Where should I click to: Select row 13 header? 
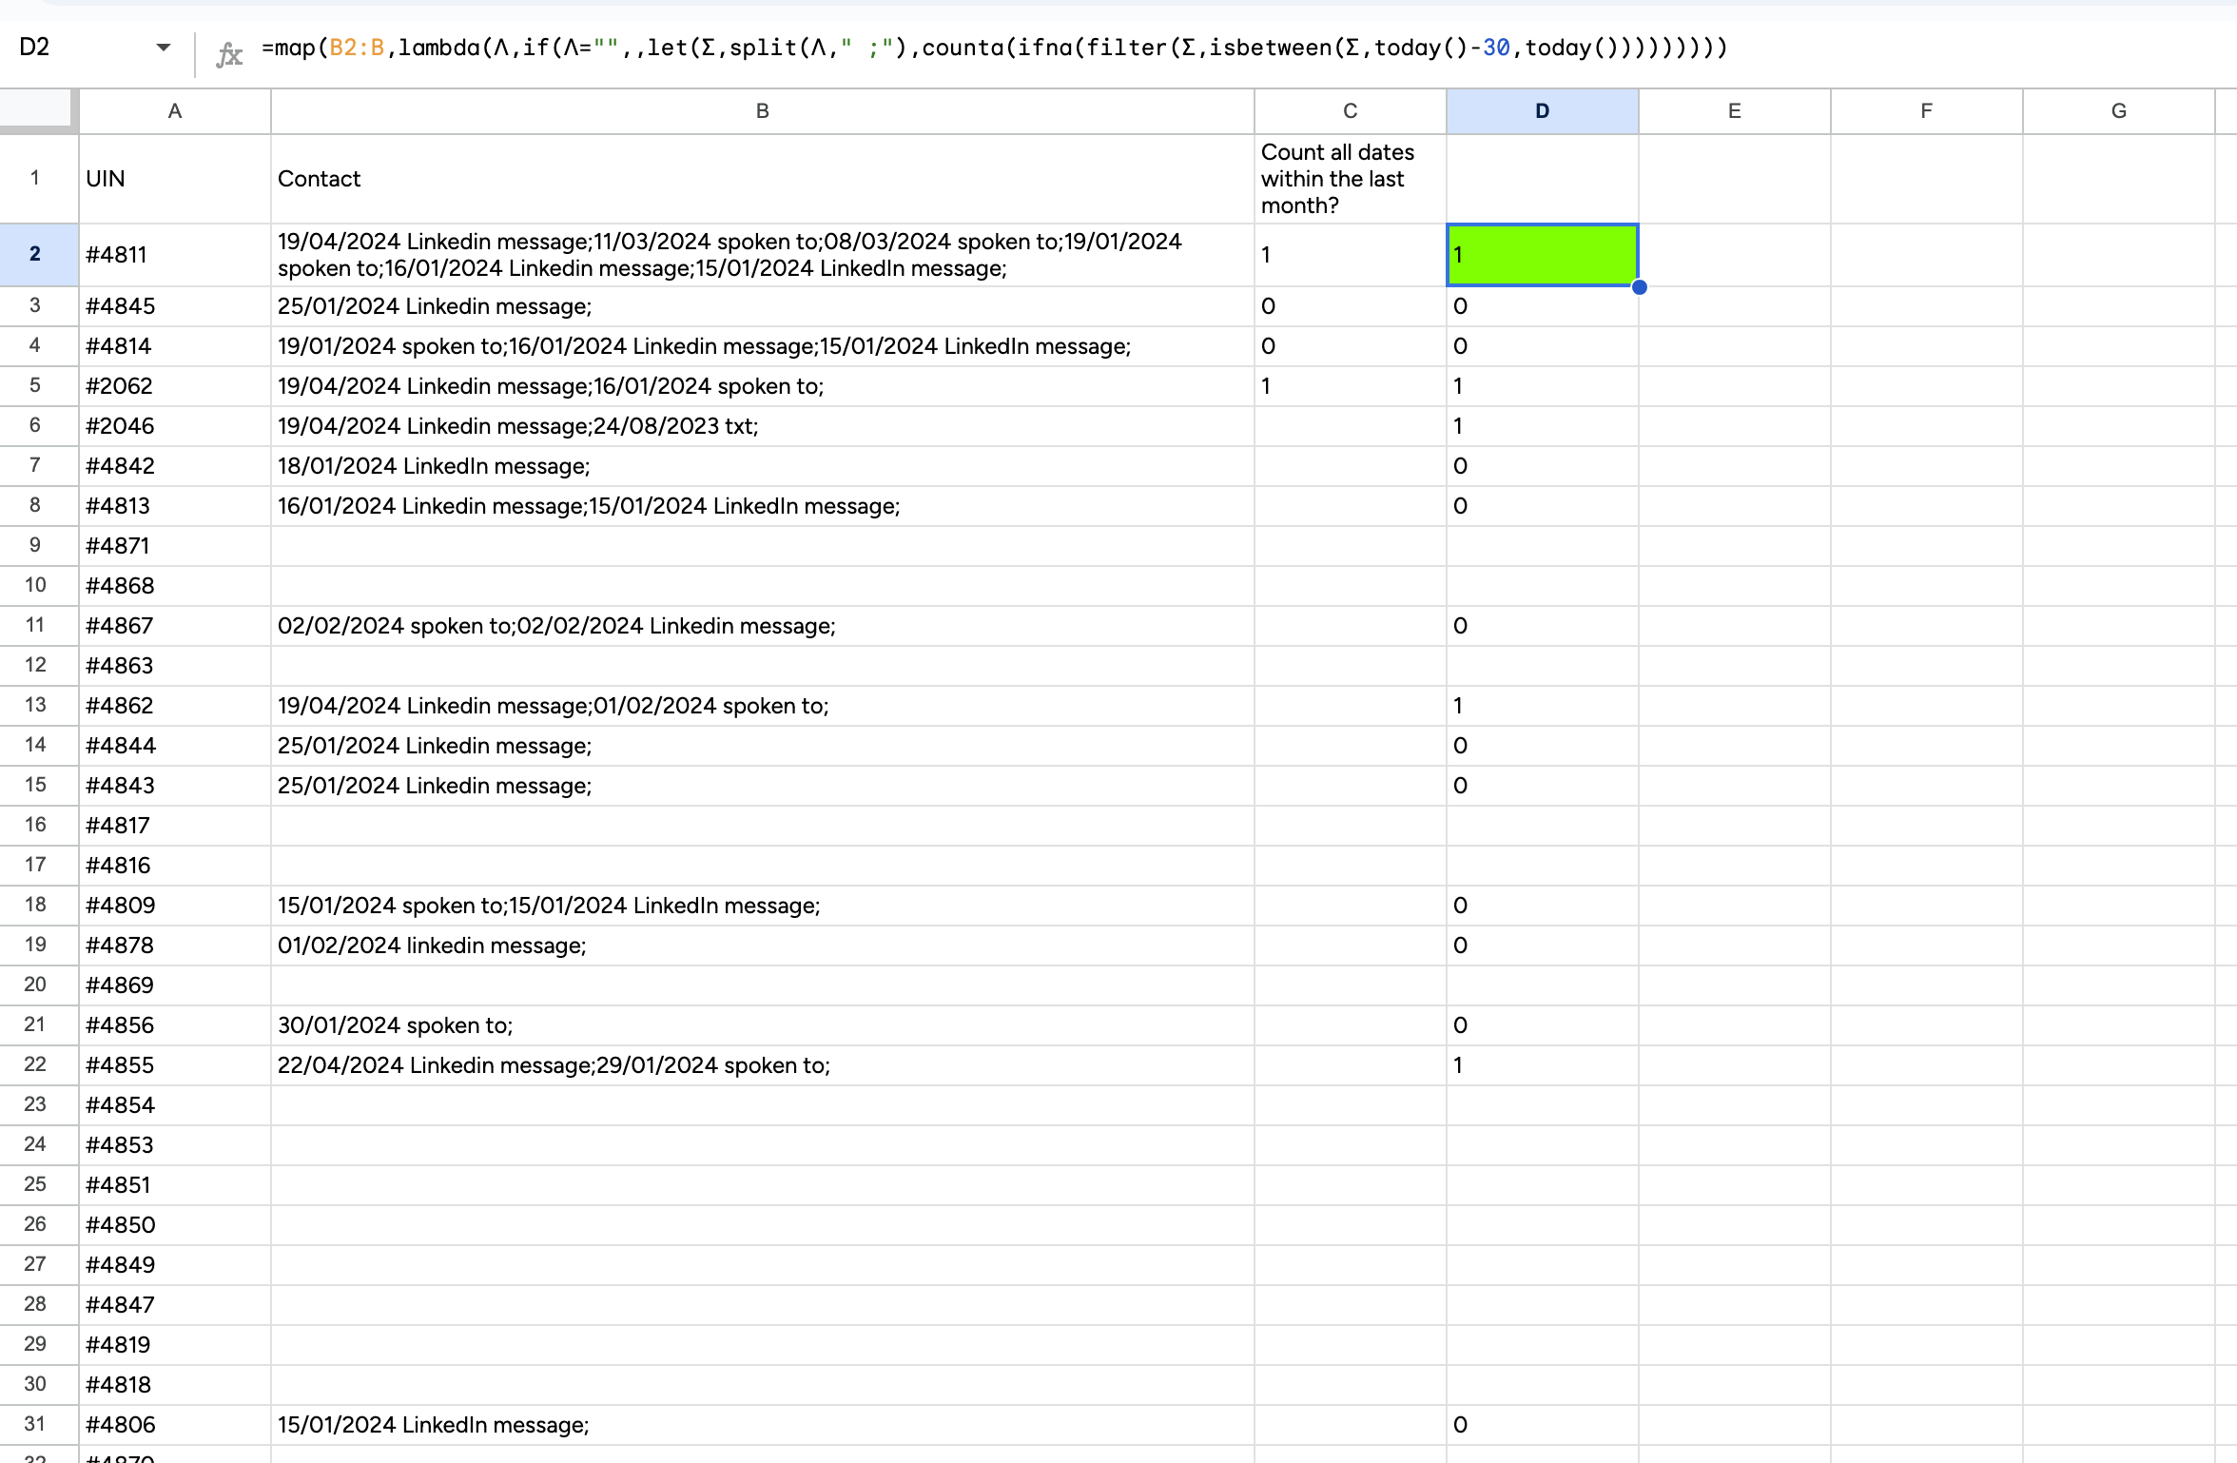coord(35,705)
